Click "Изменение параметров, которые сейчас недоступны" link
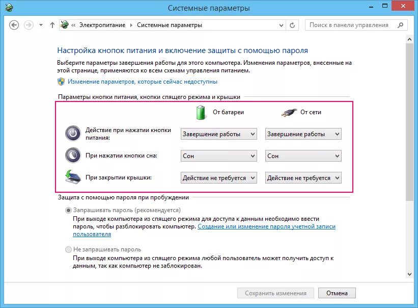 point(143,82)
